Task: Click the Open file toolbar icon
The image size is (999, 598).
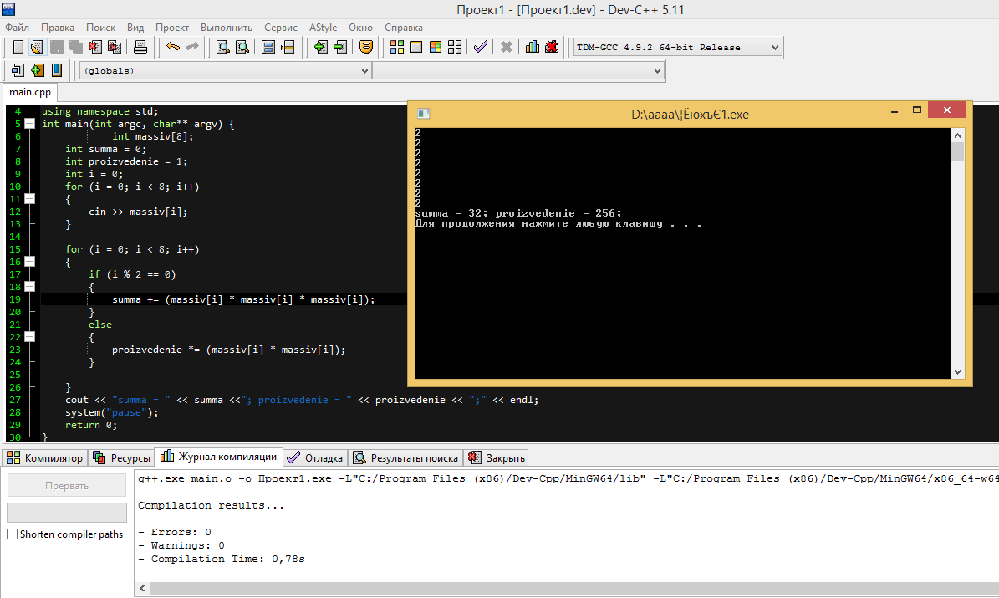Action: pyautogui.click(x=38, y=47)
